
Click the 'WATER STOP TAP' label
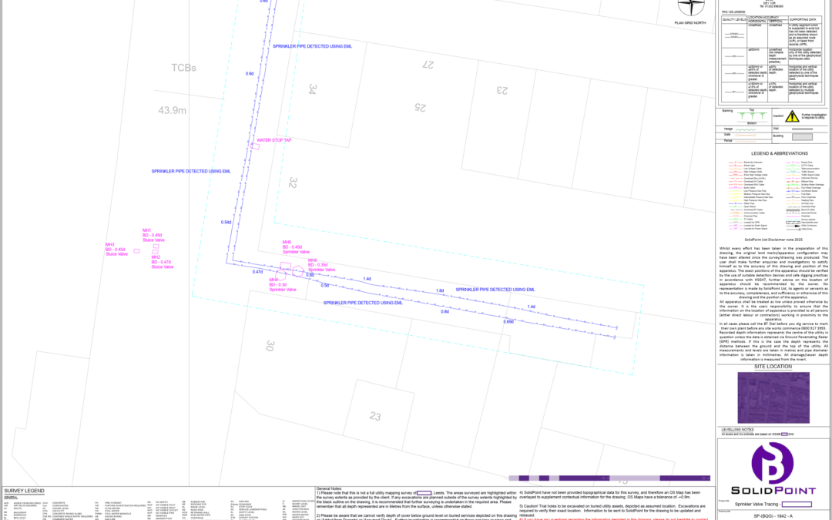click(x=273, y=140)
